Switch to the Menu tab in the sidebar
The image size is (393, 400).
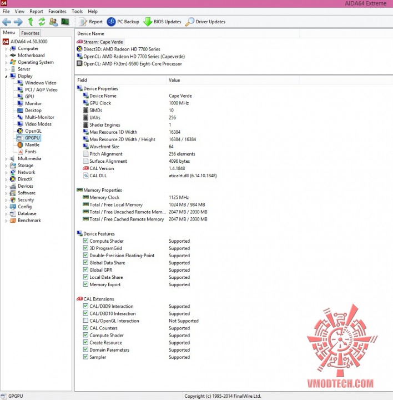(9, 33)
